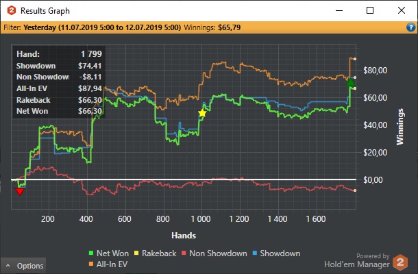Close the Results Graph window
This screenshot has width=418, height=274.
click(402, 10)
